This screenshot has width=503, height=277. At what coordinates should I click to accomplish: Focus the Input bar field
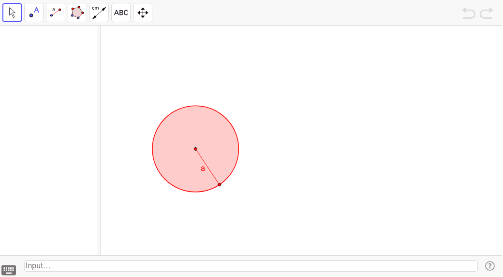click(251, 266)
